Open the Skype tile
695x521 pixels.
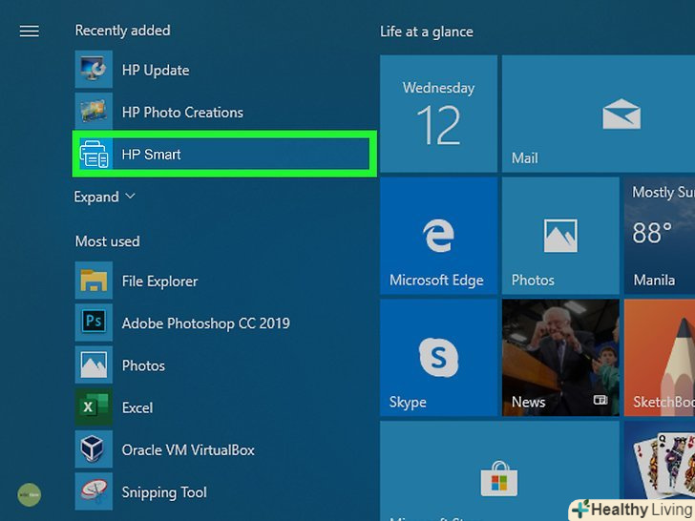438,358
